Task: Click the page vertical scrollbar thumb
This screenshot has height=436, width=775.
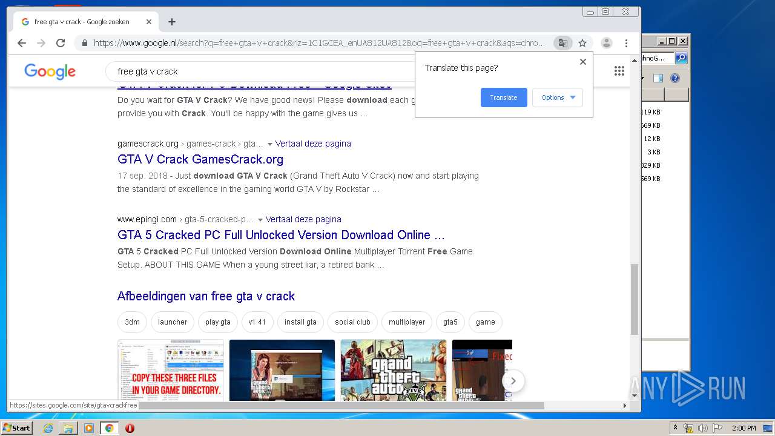Action: click(x=635, y=299)
